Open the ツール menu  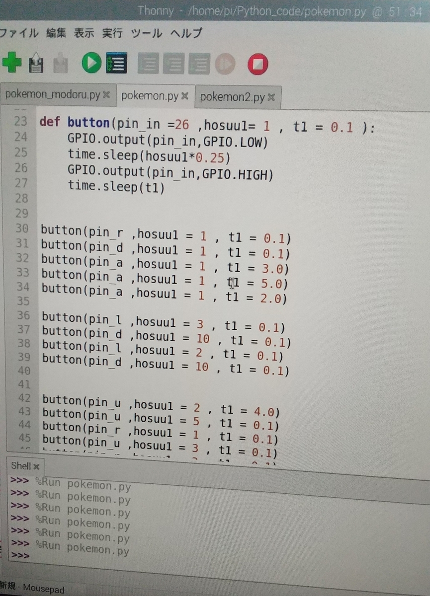(146, 33)
